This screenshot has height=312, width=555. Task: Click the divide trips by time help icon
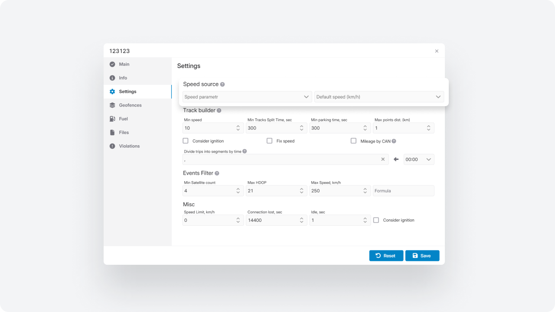tap(245, 151)
